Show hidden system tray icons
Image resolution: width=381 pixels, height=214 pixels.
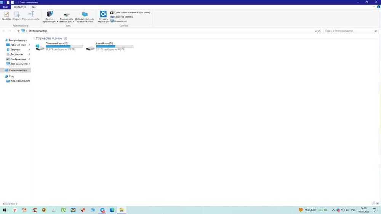point(333,210)
